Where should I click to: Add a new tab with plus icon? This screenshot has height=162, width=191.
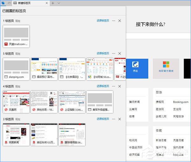click(x=53, y=3)
